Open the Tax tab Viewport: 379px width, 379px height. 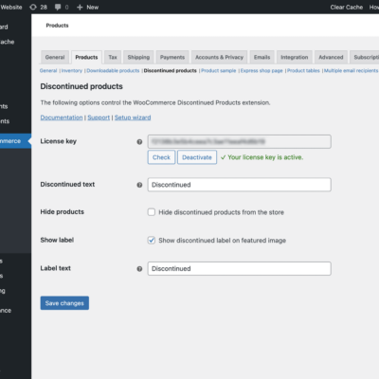pyautogui.click(x=113, y=57)
